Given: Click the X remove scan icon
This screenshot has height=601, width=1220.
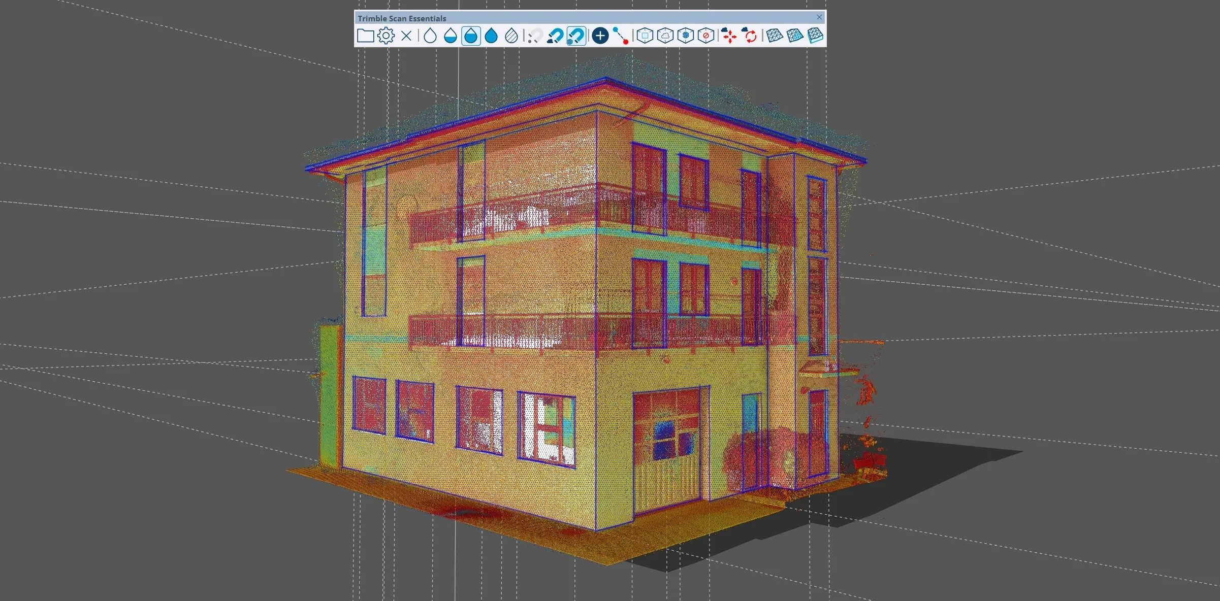Looking at the screenshot, I should [406, 36].
